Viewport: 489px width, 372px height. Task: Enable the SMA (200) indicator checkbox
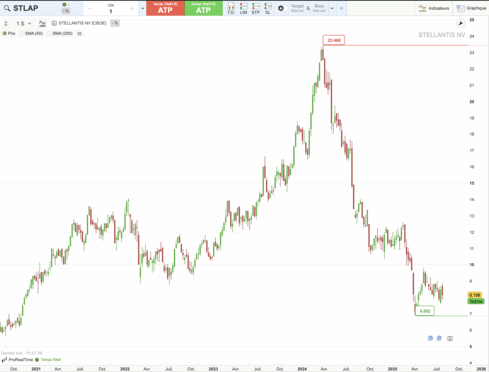(50, 33)
